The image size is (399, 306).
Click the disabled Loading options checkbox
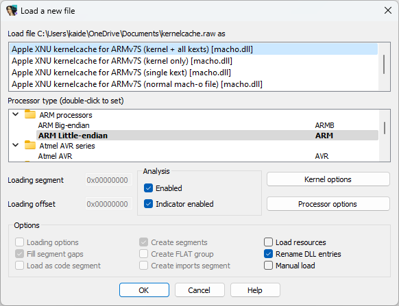(20, 242)
